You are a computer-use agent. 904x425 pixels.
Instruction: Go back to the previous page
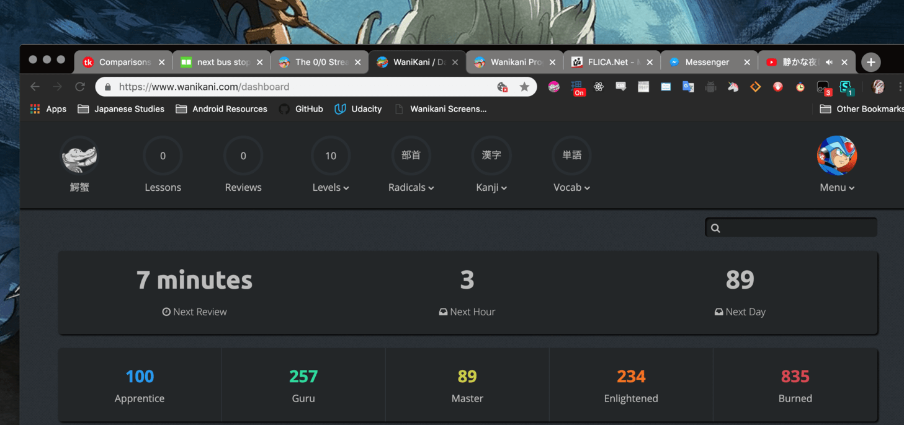[x=35, y=87]
